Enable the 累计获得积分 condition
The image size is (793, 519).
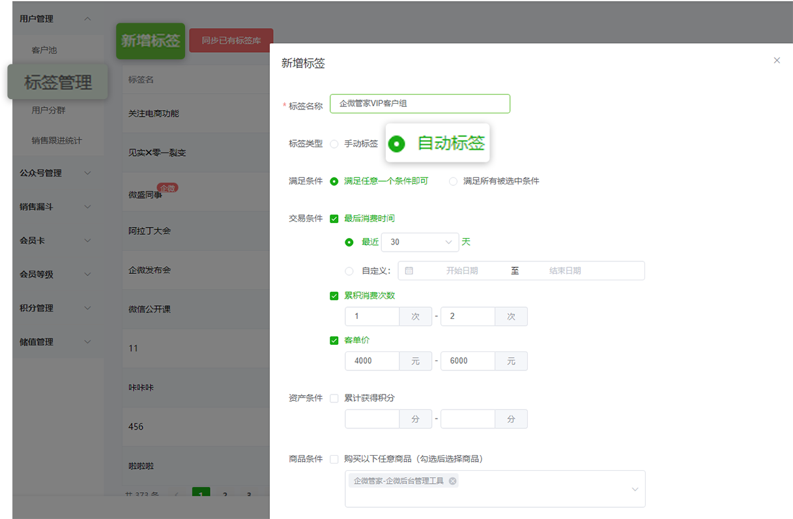pos(334,398)
